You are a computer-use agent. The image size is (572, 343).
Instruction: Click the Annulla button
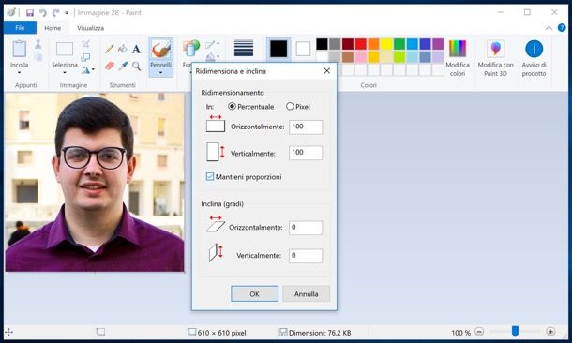(306, 293)
